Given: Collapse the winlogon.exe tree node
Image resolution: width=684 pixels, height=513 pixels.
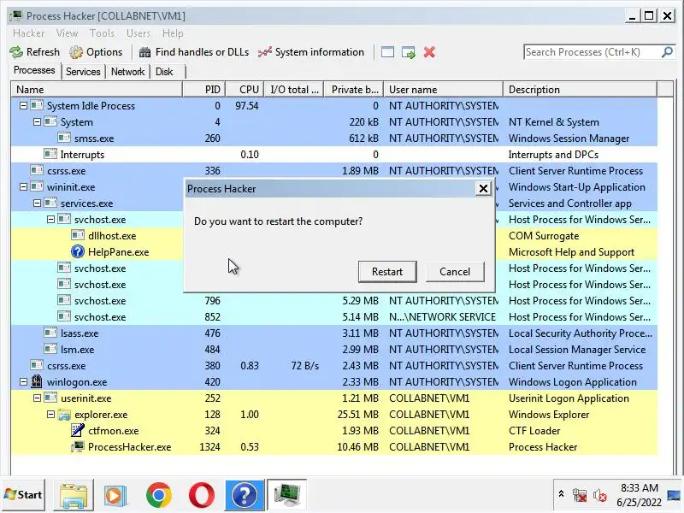Looking at the screenshot, I should (x=23, y=381).
